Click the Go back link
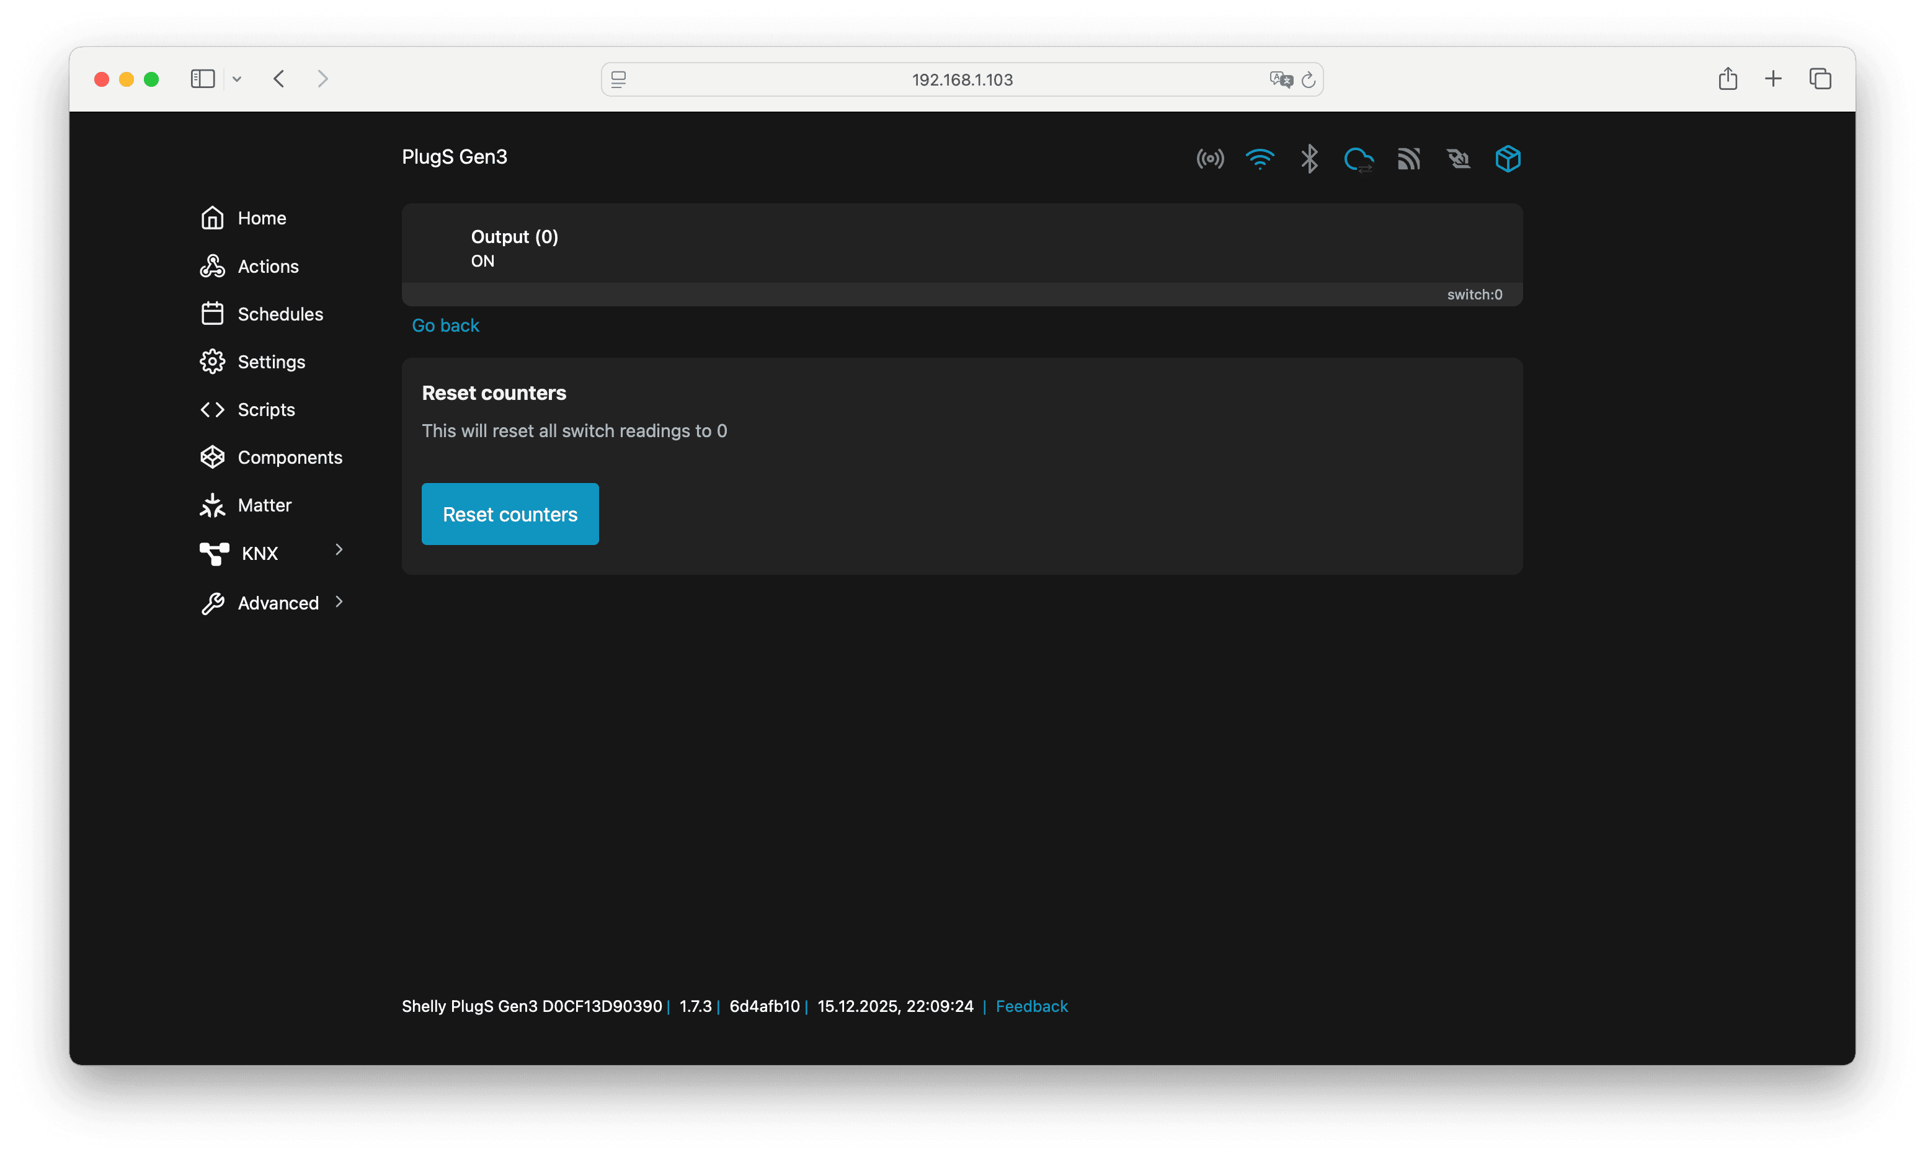This screenshot has width=1925, height=1157. [445, 325]
